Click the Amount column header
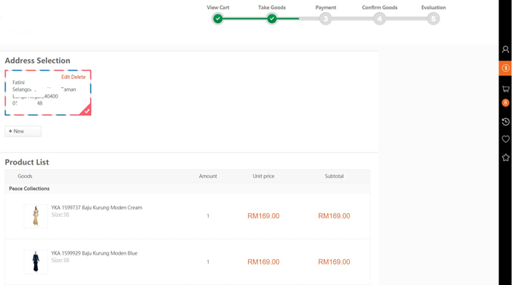Viewport: 513px width, 285px height. tap(208, 176)
